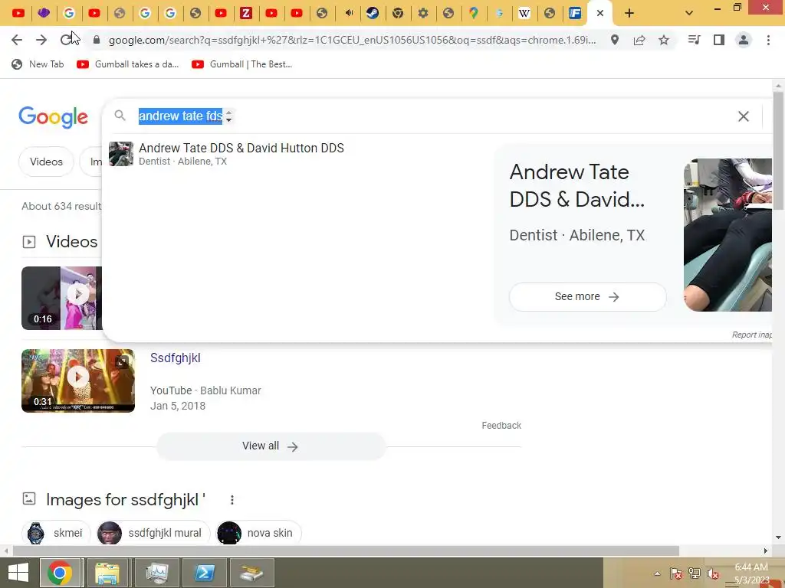785x588 pixels.
Task: Open PowerShell from the taskbar
Action: tap(205, 573)
